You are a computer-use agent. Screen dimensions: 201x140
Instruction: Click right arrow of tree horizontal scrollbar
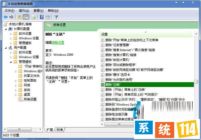[40, 129]
